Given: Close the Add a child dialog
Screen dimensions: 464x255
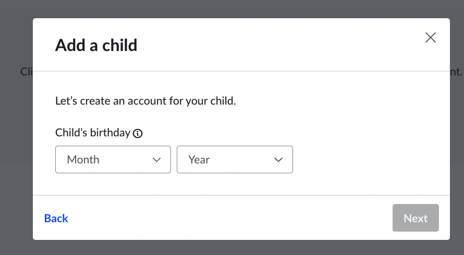Looking at the screenshot, I should [x=430, y=37].
